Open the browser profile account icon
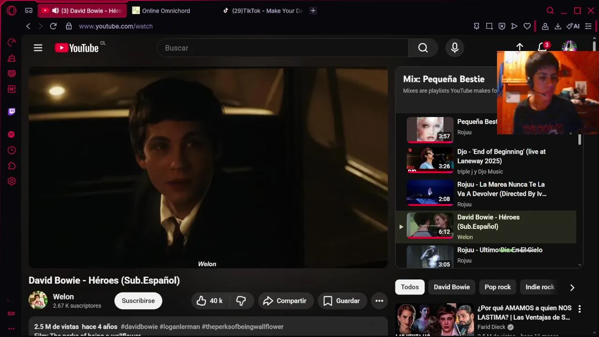This screenshot has height=337, width=599. (x=545, y=26)
